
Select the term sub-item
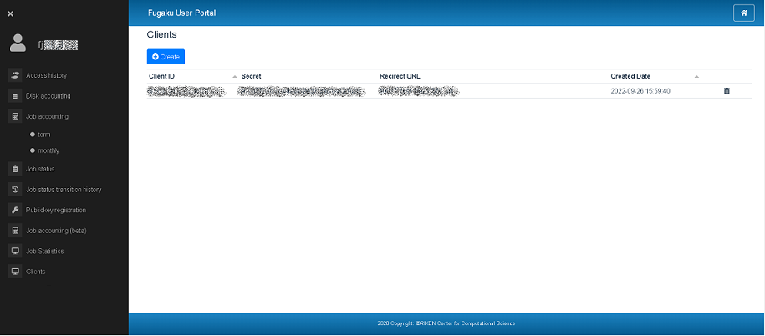(43, 134)
